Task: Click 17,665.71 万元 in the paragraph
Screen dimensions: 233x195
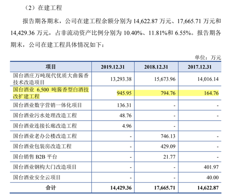Action: tap(196, 21)
